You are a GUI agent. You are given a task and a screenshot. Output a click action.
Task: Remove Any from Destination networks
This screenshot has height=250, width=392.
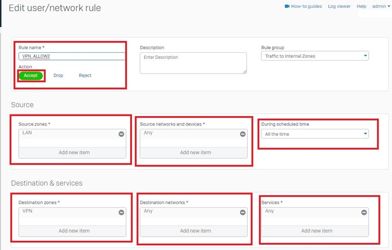click(243, 212)
